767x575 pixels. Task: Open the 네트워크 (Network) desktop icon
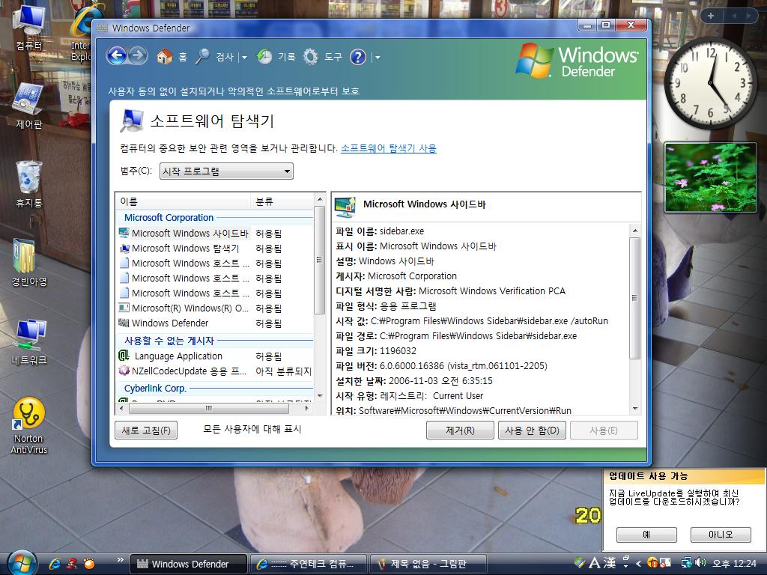tap(29, 341)
